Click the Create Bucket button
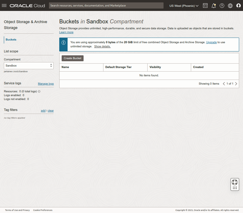Viewport: 243px width, 213px height. pos(72,58)
